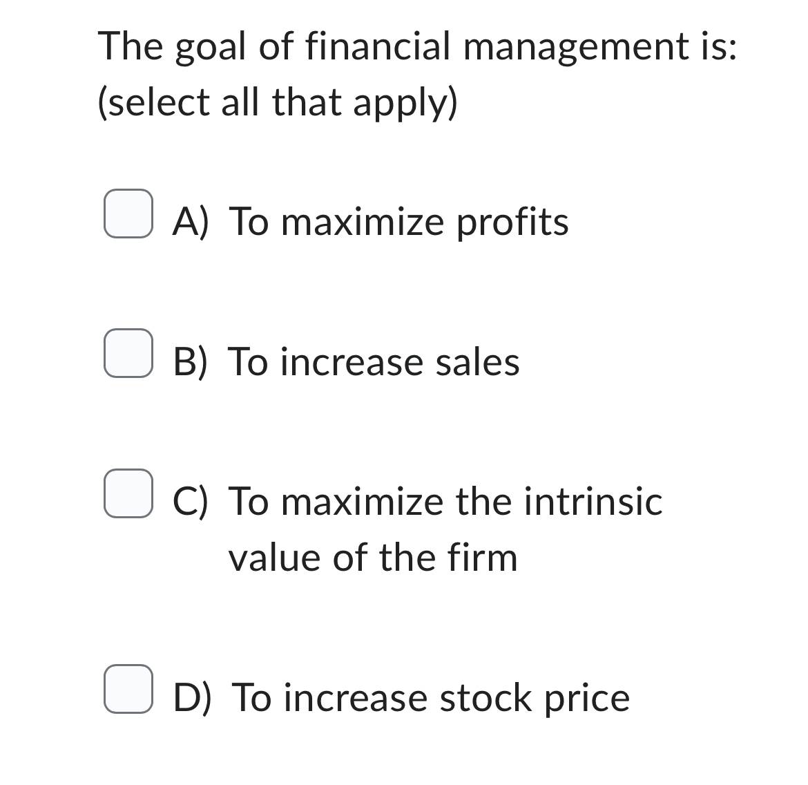Click the word 'sales' in option B
This screenshot has height=785, width=808.
pos(477,361)
